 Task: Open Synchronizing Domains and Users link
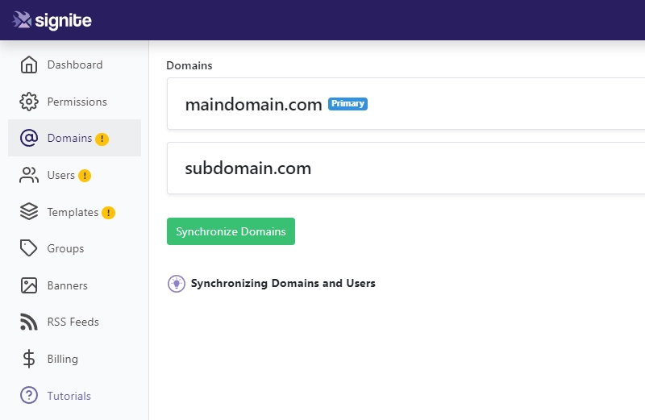pyautogui.click(x=283, y=284)
